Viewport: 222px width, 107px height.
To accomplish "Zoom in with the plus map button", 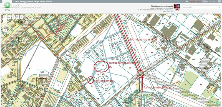I will coord(5,17).
